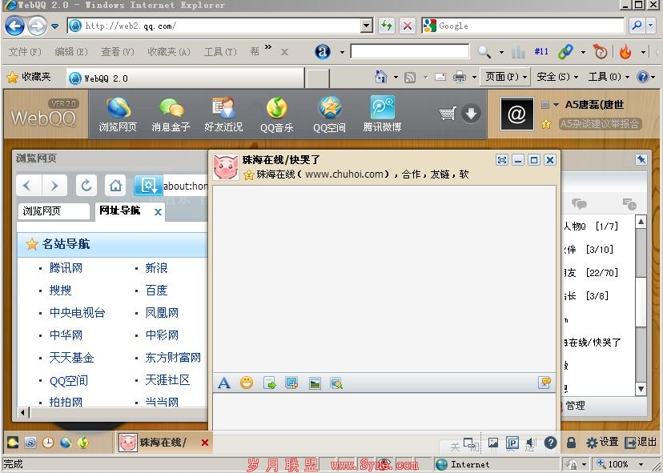Launch QQ音乐 from the WebQQ toolbar
Image resolution: width=663 pixels, height=473 pixels.
pyautogui.click(x=276, y=114)
